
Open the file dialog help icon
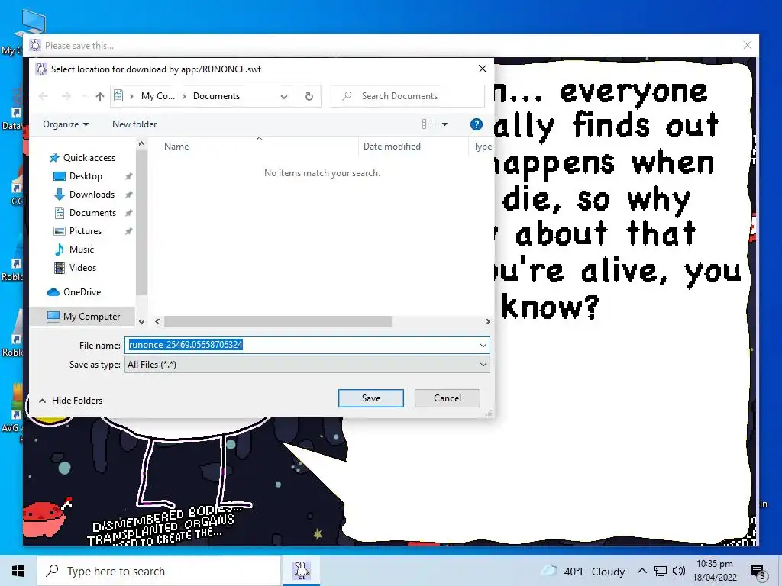pos(477,124)
